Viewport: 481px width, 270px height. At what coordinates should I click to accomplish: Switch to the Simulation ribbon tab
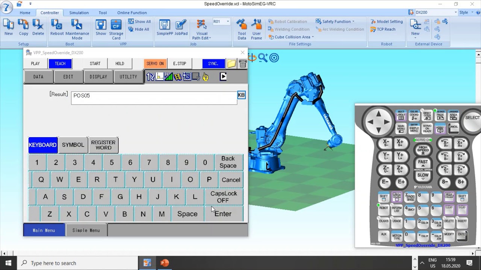point(79,13)
